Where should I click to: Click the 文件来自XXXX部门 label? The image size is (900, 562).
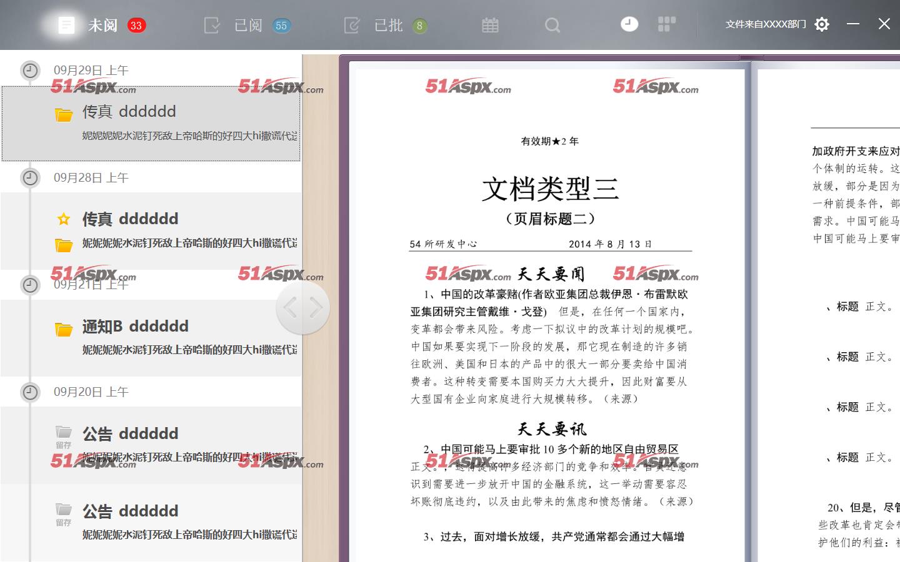click(765, 24)
